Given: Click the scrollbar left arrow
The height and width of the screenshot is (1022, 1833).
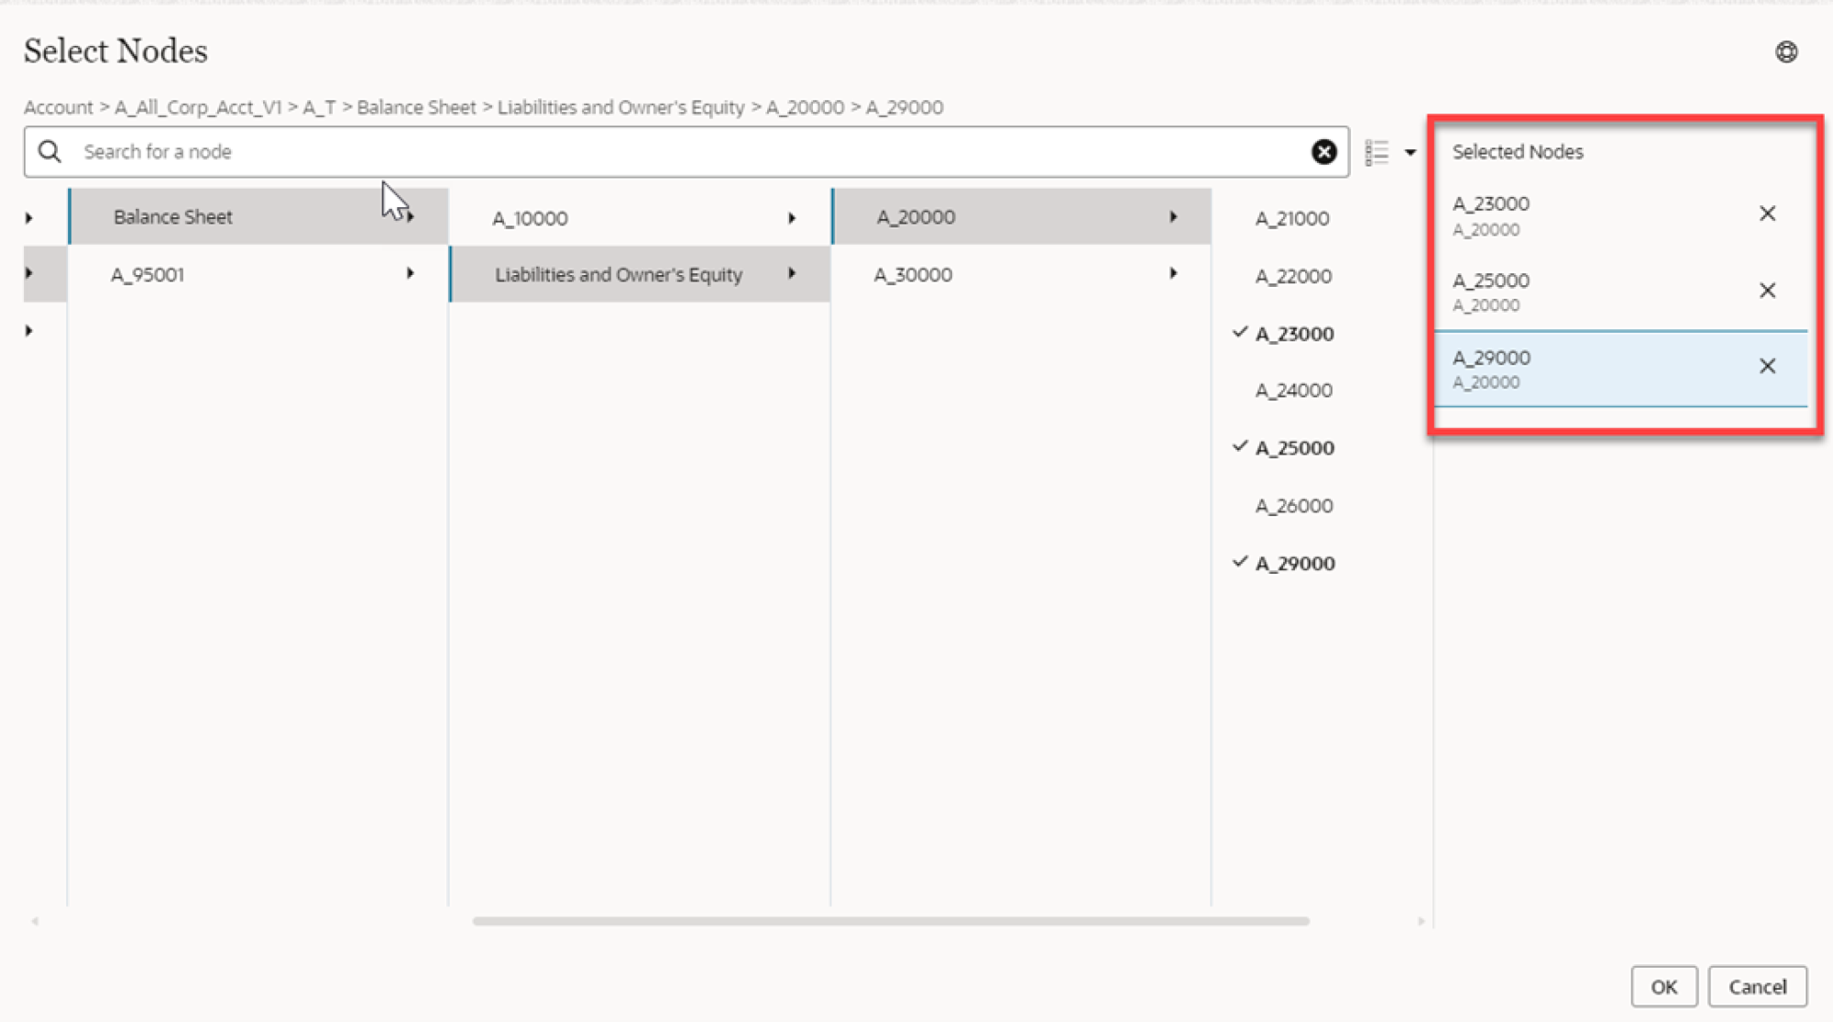Looking at the screenshot, I should click(x=35, y=921).
